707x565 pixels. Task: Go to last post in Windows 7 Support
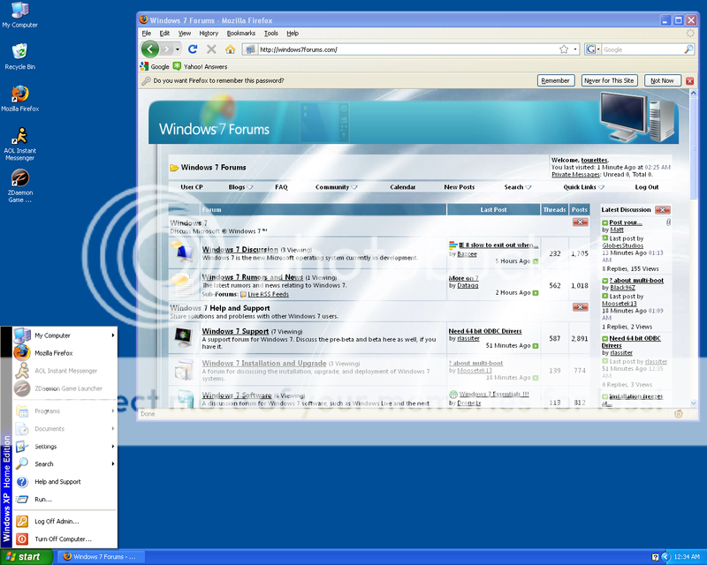click(x=536, y=346)
